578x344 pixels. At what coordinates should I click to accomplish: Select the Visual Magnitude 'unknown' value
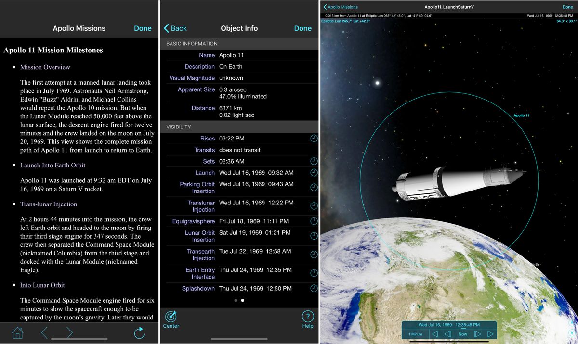tap(231, 78)
